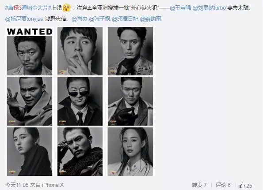Open @邱澤日記 mention link

(125, 19)
